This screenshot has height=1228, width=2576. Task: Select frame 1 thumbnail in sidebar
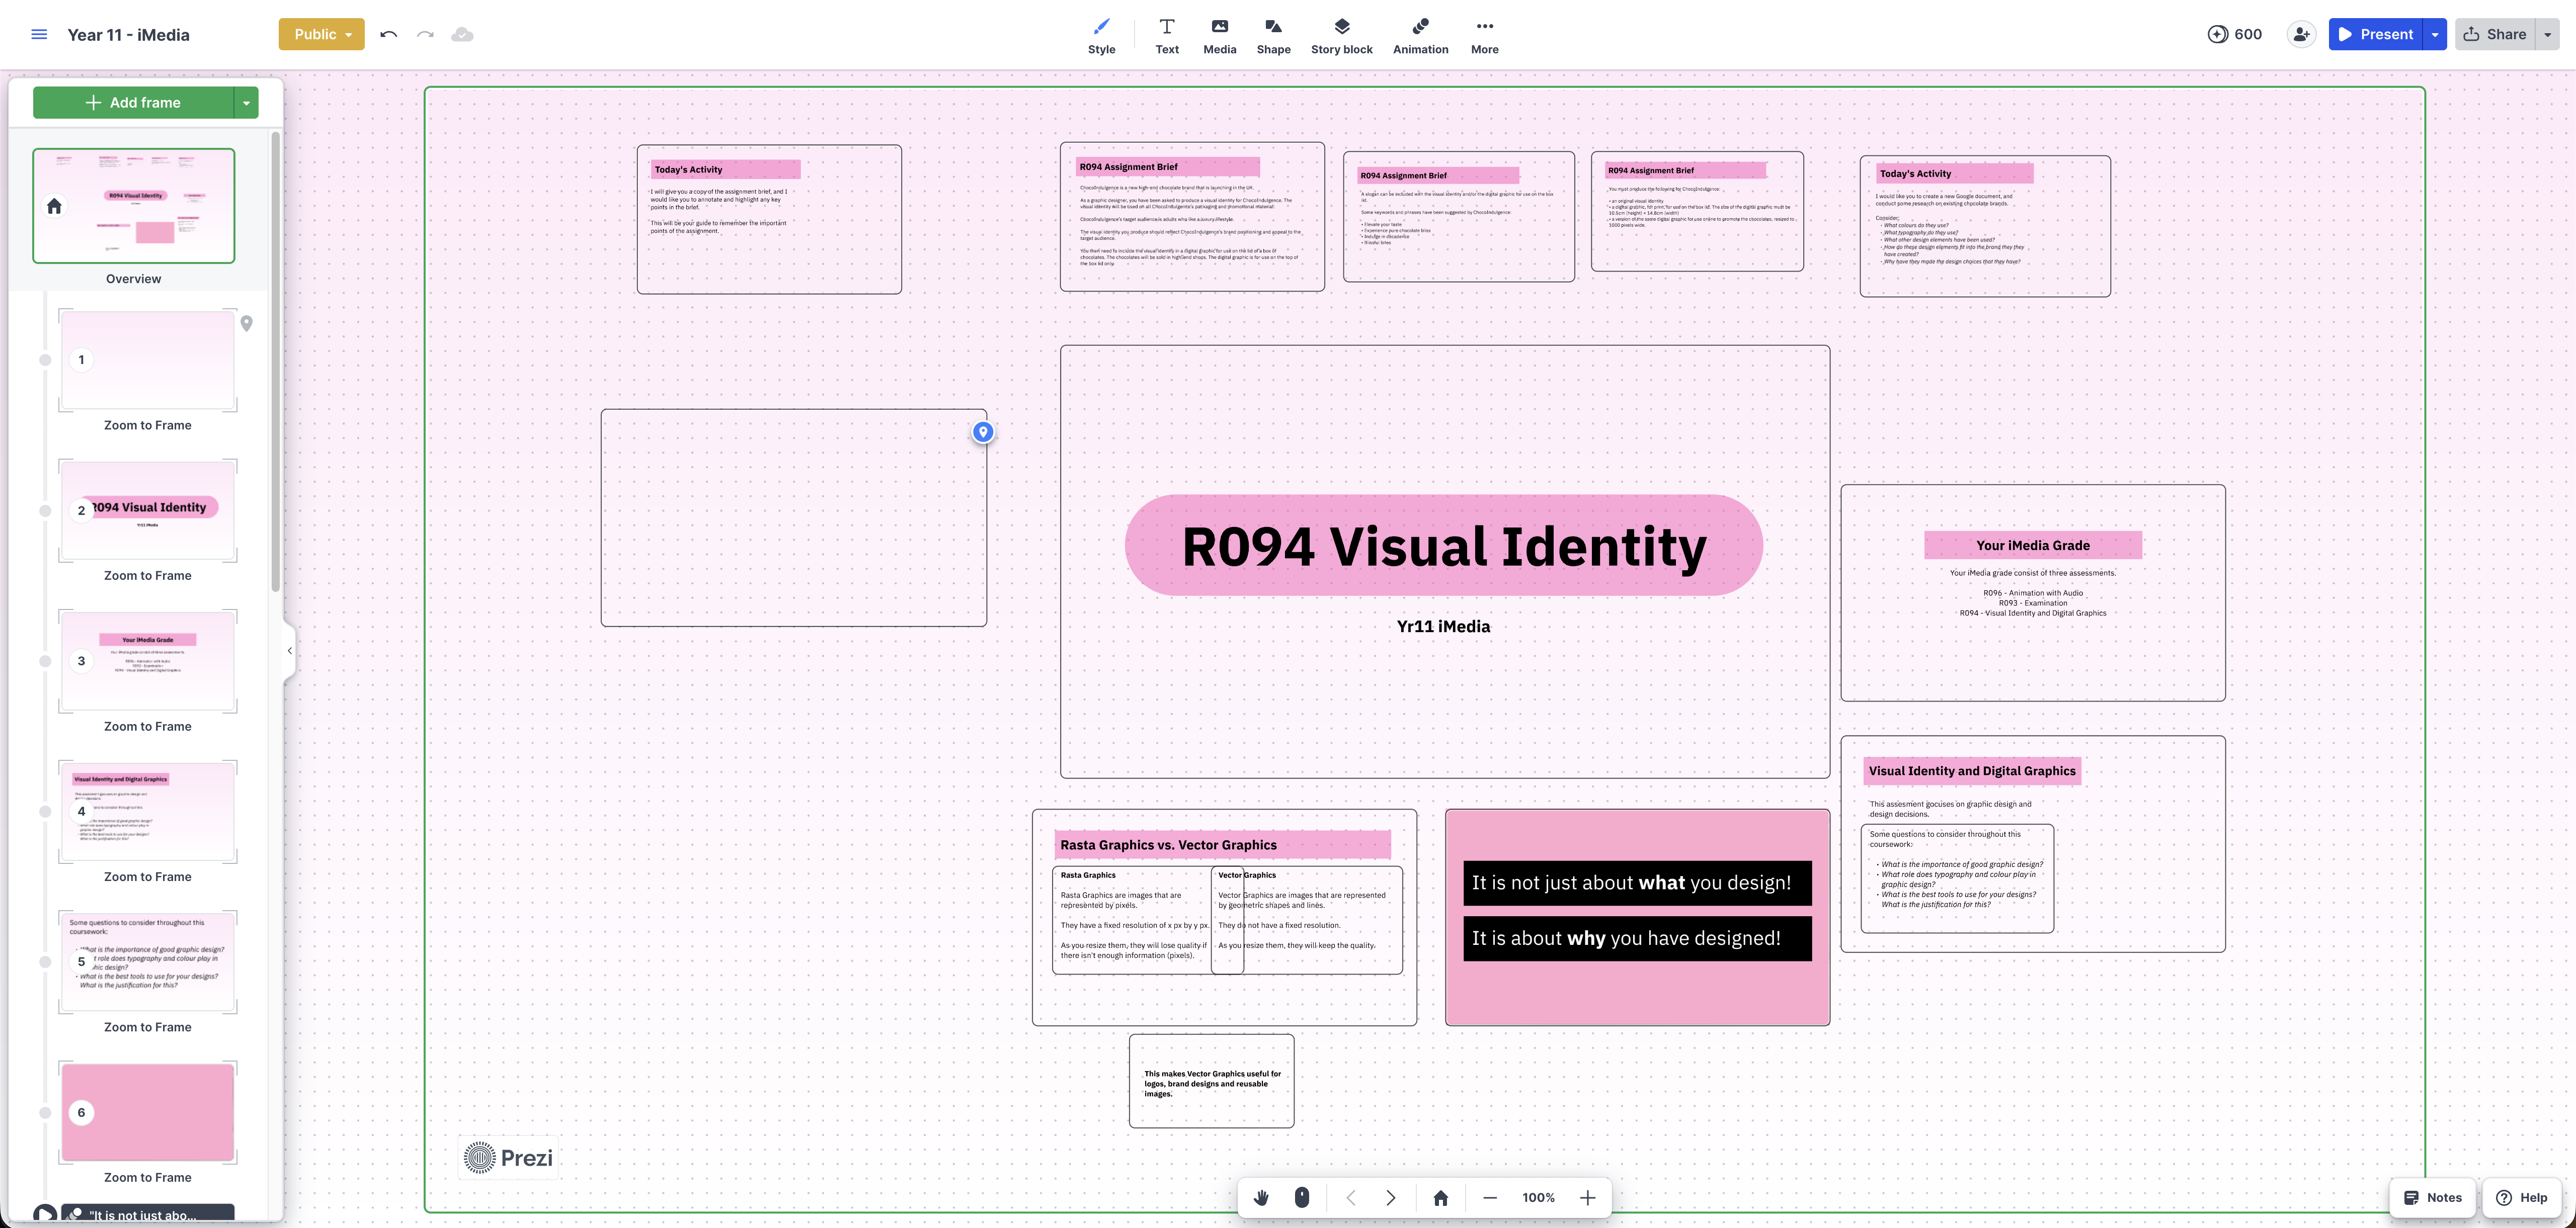(148, 360)
